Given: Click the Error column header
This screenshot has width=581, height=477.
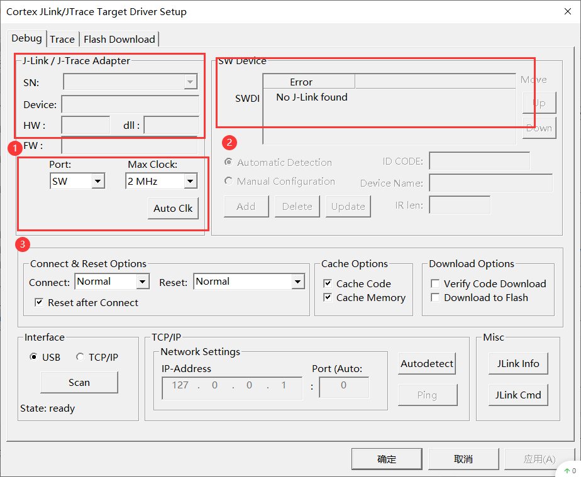Looking at the screenshot, I should (x=309, y=82).
